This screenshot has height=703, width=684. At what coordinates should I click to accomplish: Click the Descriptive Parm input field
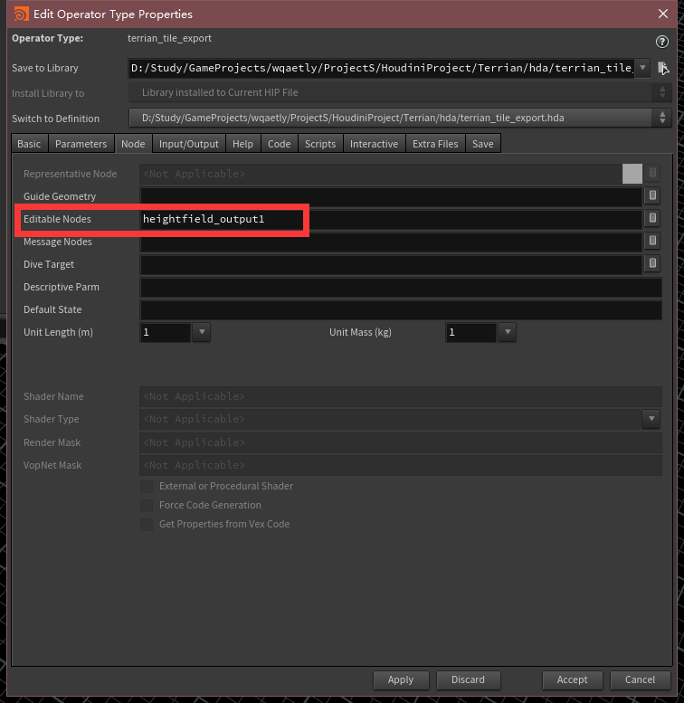pyautogui.click(x=401, y=287)
